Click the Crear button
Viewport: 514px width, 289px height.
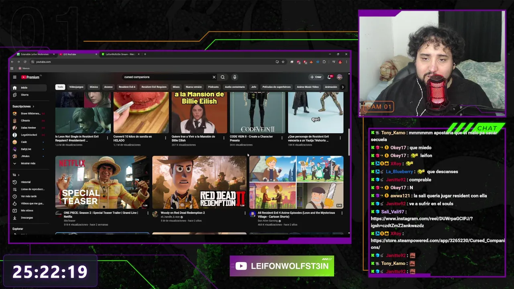tap(316, 77)
